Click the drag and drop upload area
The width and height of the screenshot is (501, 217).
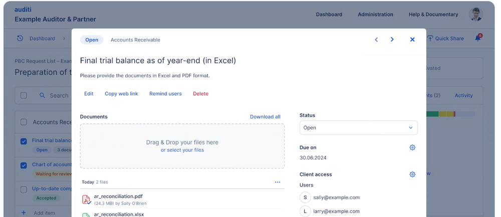pos(182,146)
